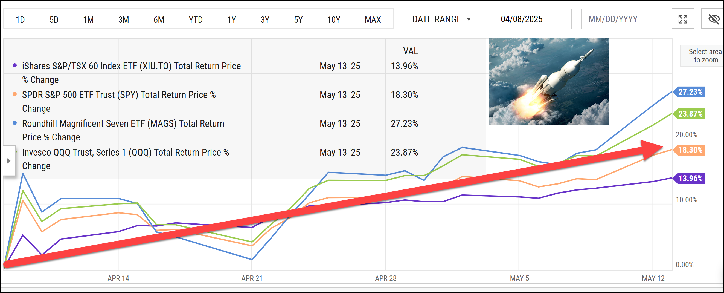Click the XIU.TO purple legend dot
The image size is (724, 293).
(x=14, y=65)
